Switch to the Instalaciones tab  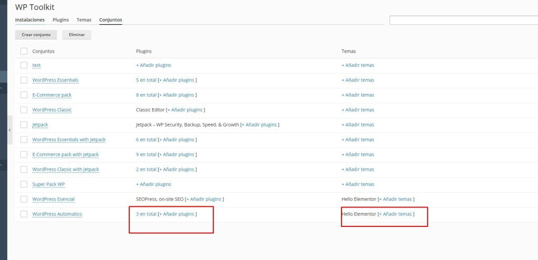tap(30, 20)
